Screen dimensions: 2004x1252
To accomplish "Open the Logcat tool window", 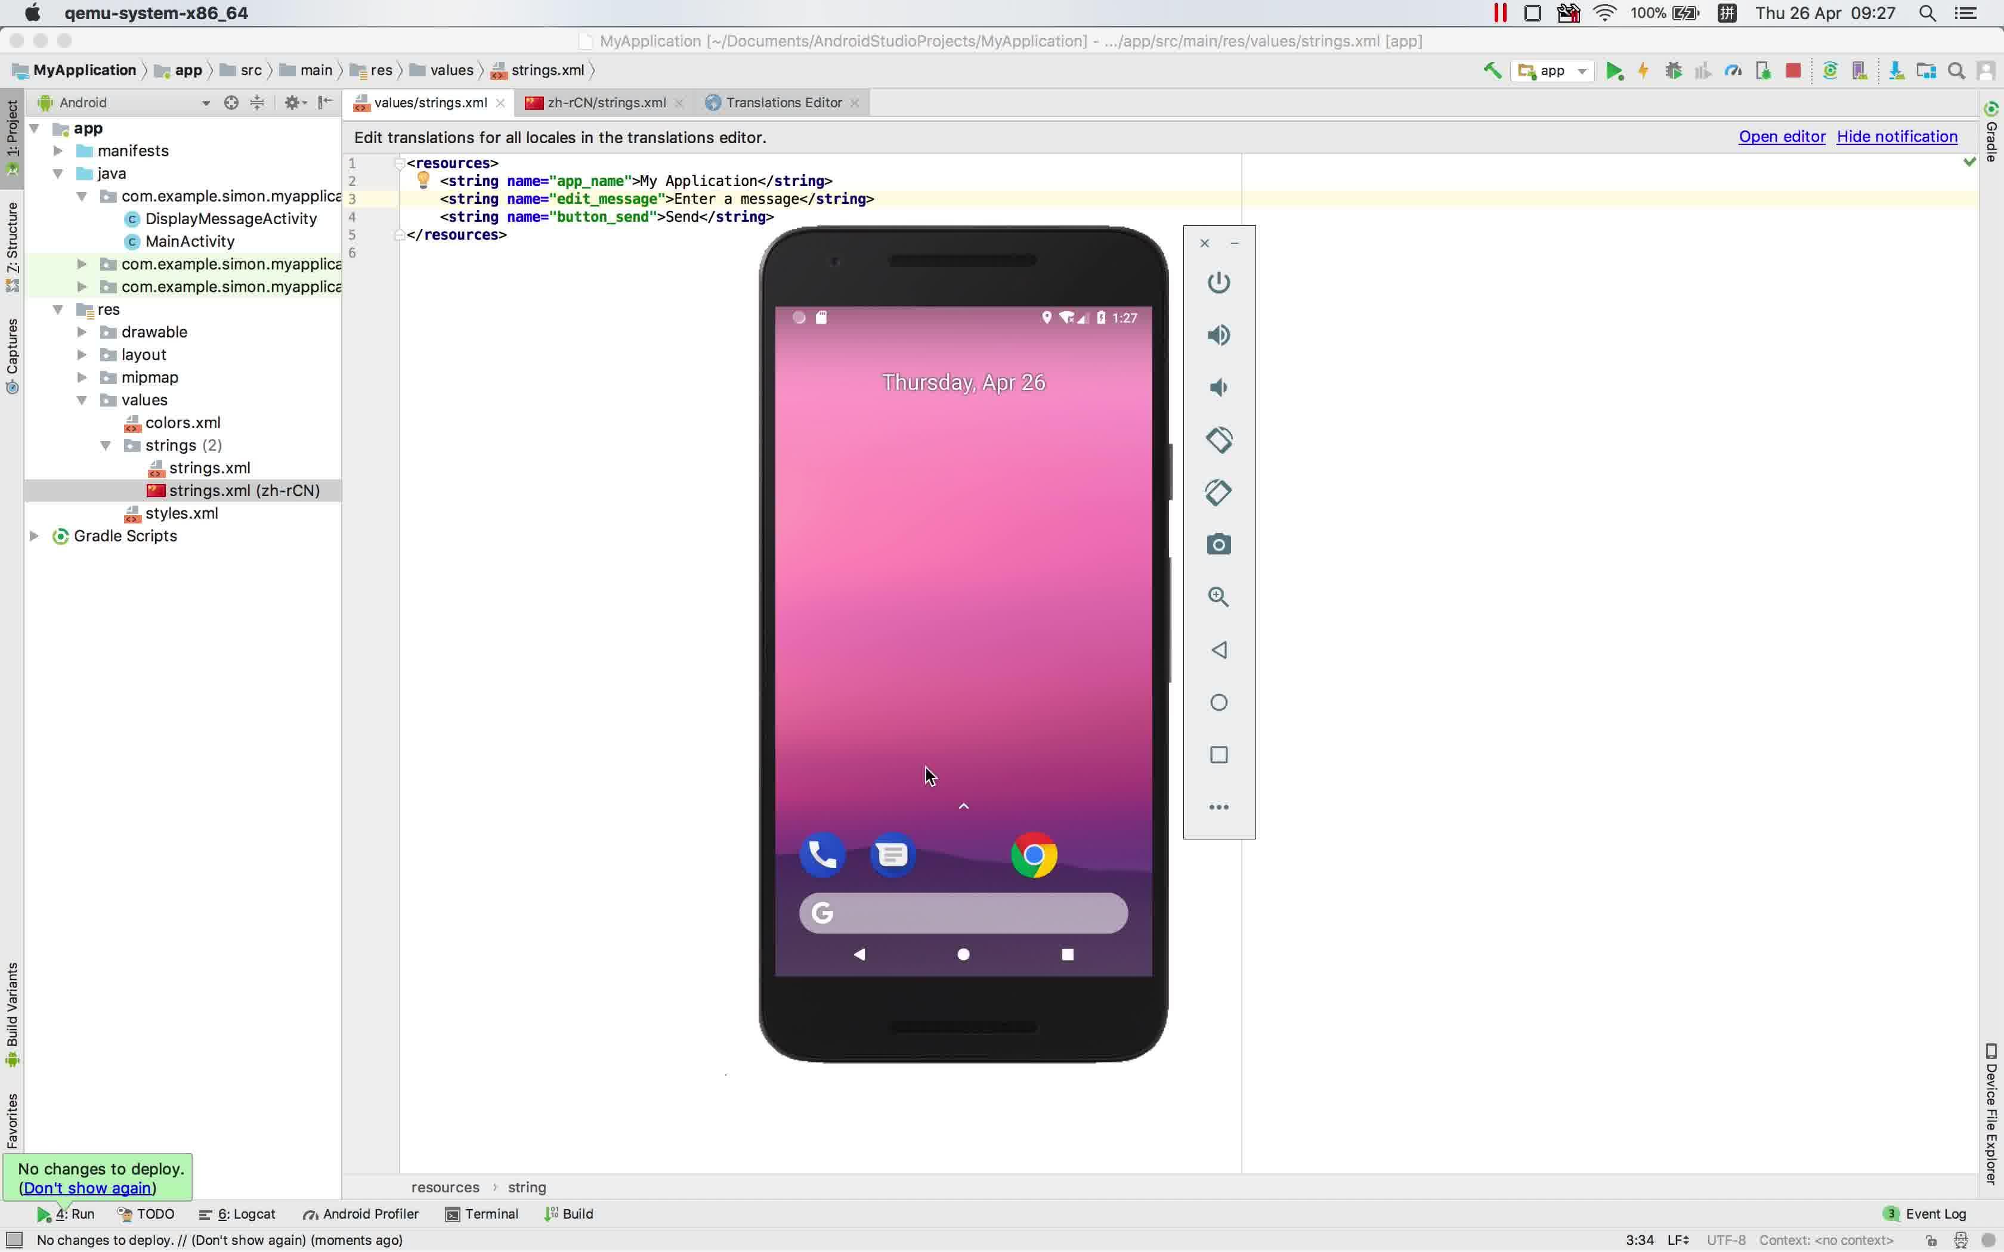I will [237, 1214].
